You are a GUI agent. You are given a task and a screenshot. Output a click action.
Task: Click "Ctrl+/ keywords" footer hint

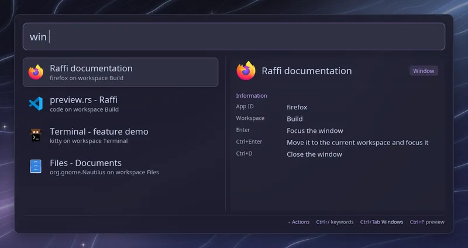335,222
